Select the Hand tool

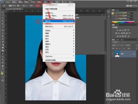pyautogui.click(x=3, y=66)
